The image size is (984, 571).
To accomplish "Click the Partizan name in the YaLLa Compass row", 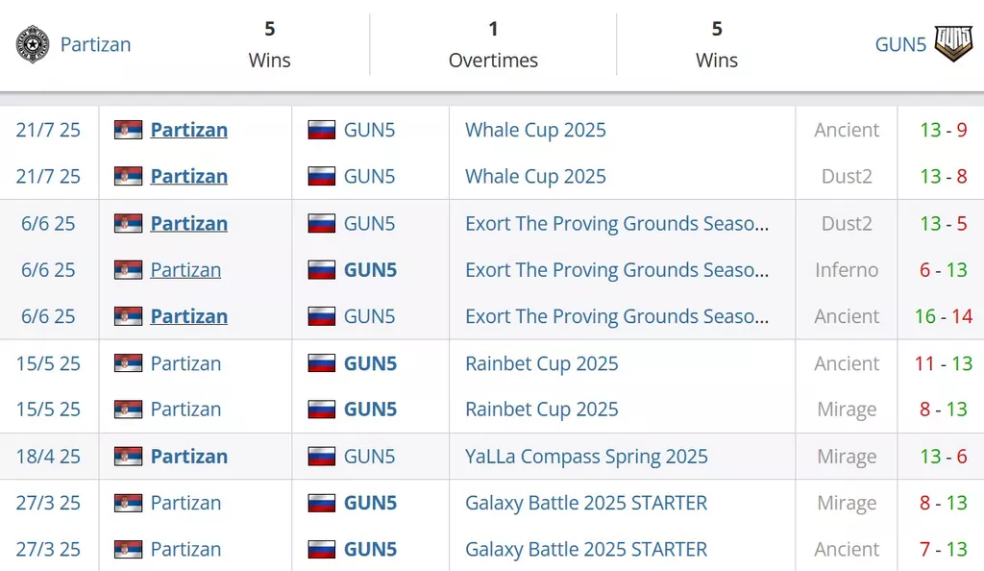I will [x=189, y=457].
